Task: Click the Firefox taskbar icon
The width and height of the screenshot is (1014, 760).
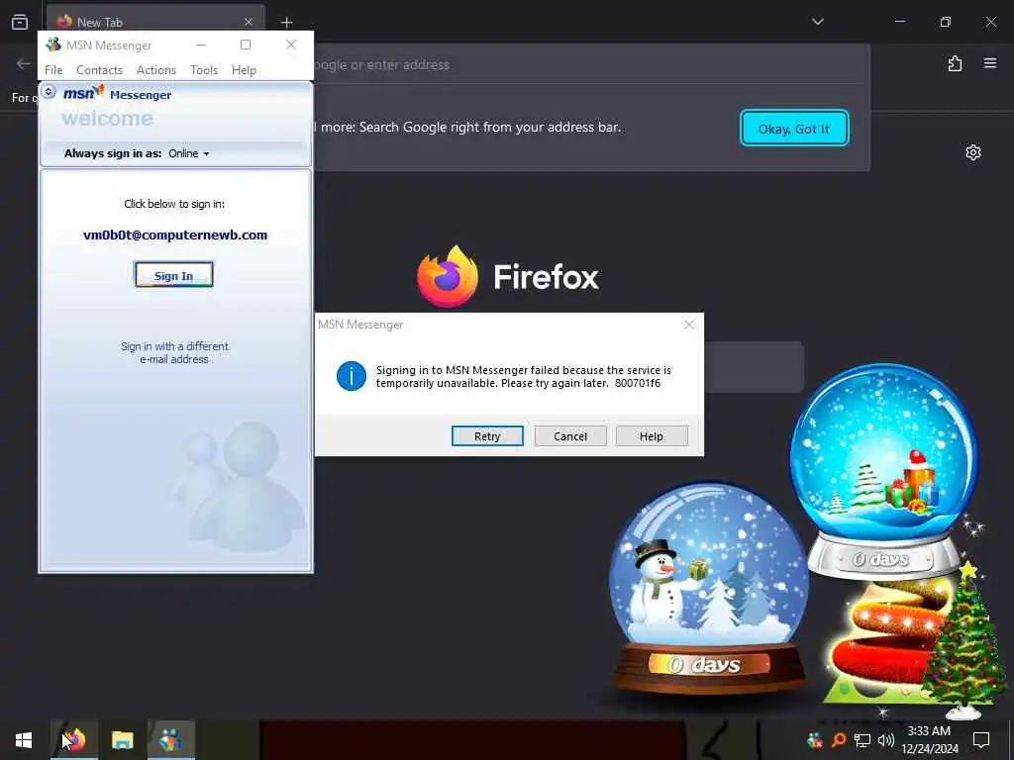Action: (74, 740)
